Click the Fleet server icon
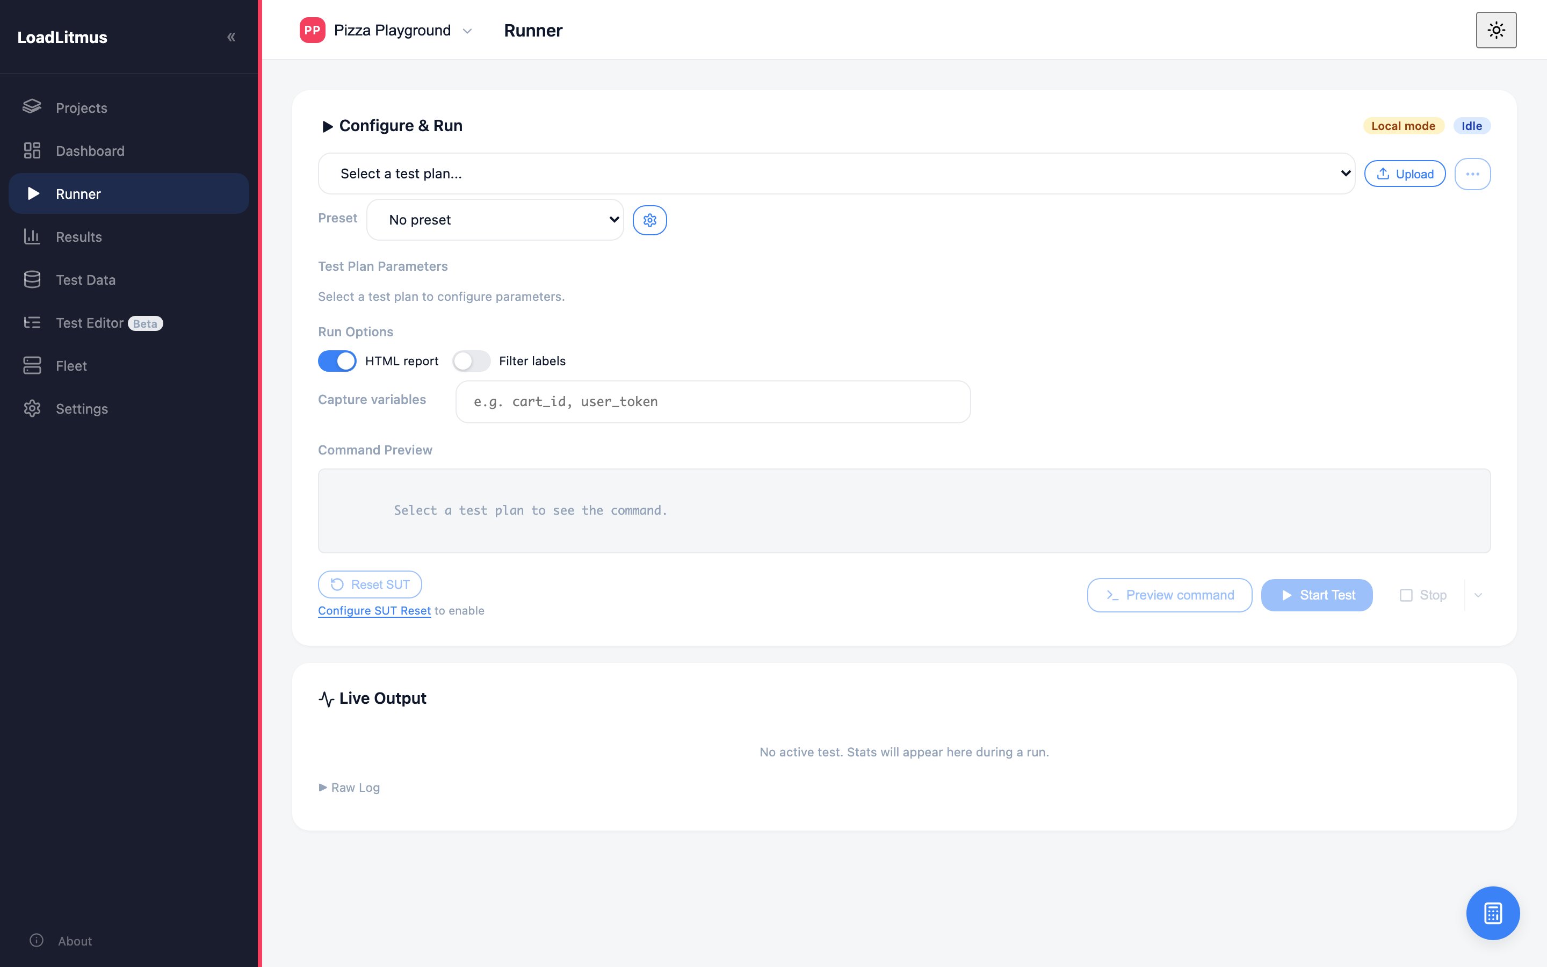The image size is (1547, 967). point(32,365)
